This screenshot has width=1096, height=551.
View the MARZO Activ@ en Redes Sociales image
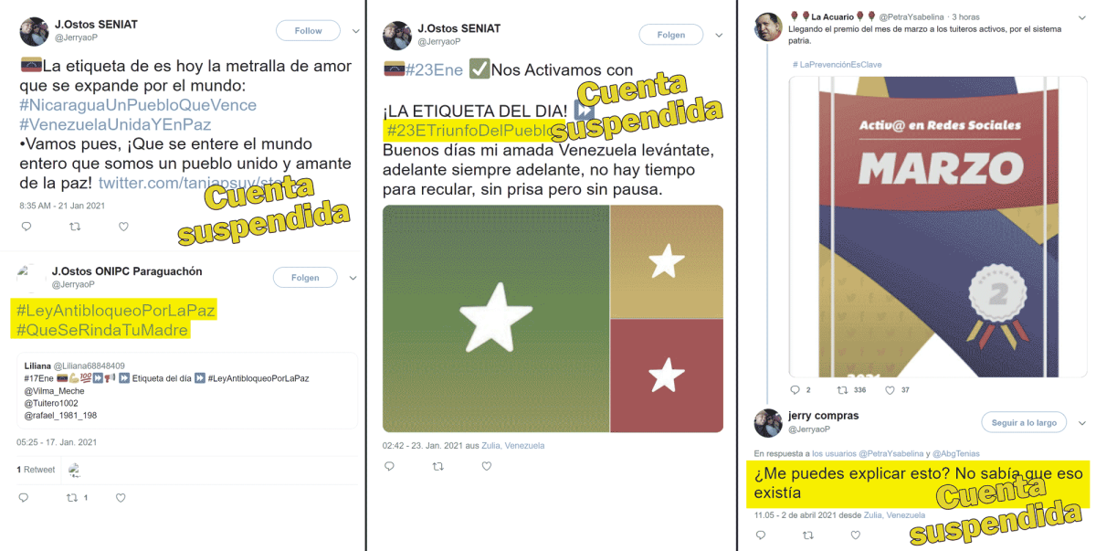tap(938, 227)
